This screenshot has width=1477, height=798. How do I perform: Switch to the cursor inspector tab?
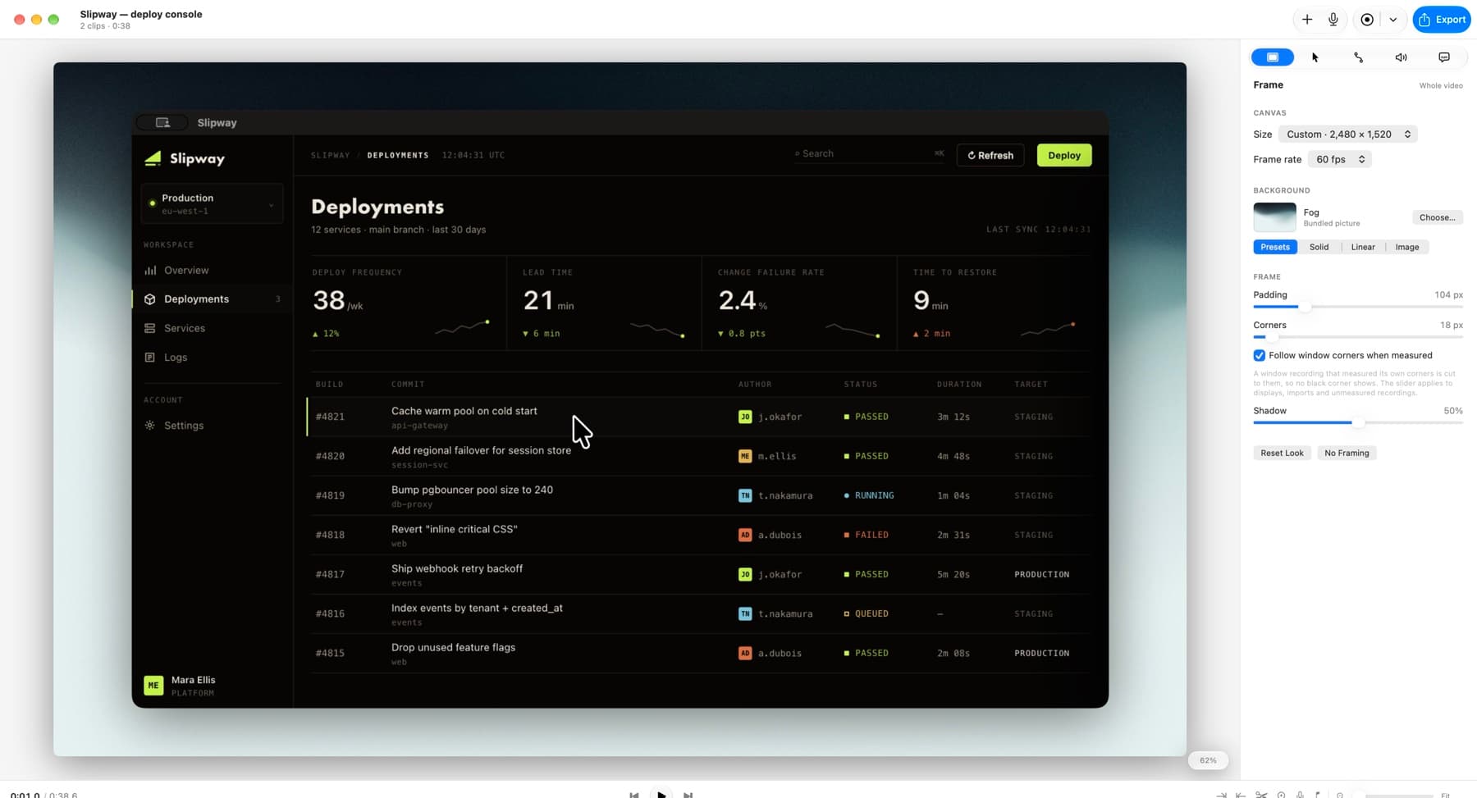tap(1315, 57)
